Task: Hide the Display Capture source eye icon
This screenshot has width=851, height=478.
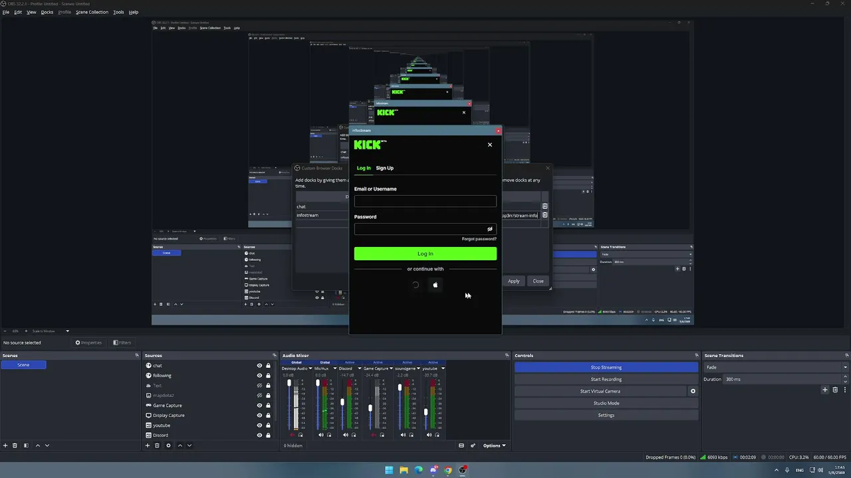Action: (x=260, y=416)
